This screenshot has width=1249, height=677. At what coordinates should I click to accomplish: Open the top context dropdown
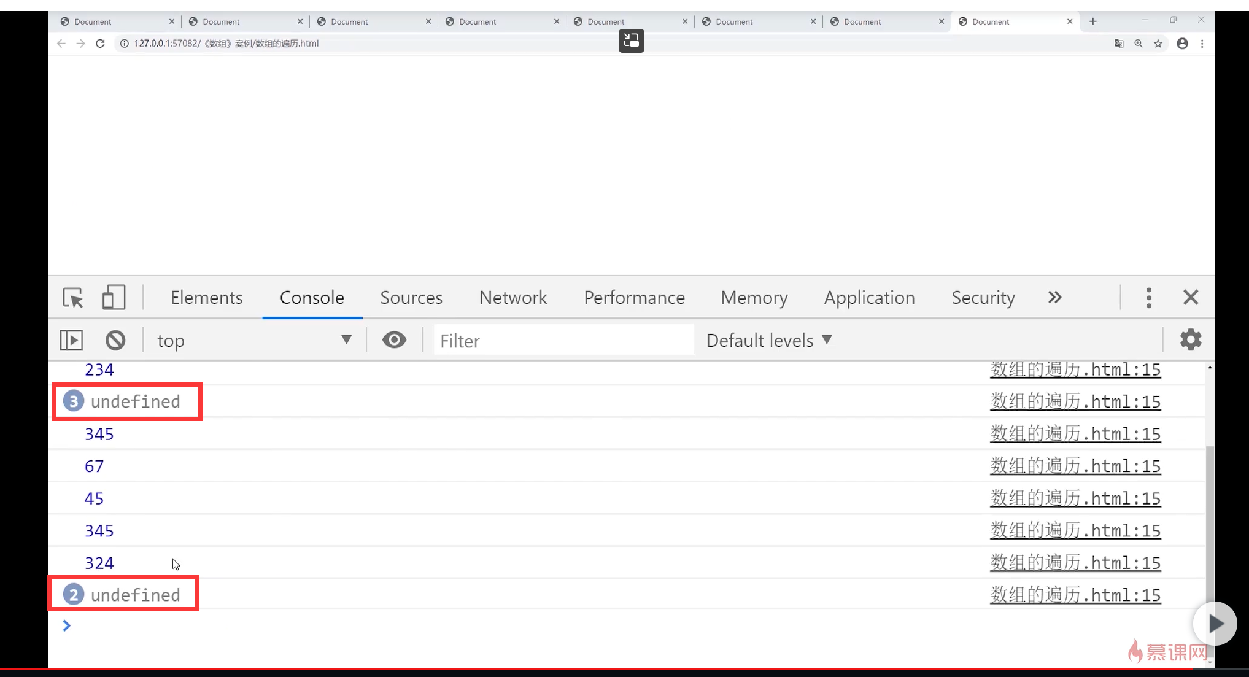coord(255,340)
